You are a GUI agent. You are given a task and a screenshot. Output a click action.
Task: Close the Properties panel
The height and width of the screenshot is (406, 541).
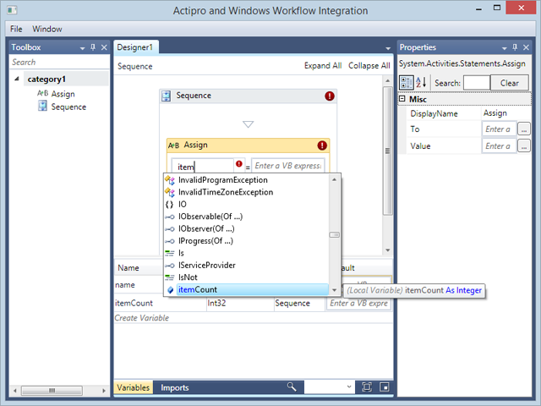(526, 47)
